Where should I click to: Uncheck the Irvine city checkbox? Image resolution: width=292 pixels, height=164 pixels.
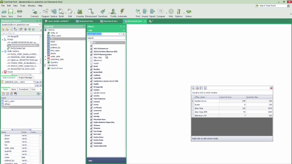click(x=91, y=105)
